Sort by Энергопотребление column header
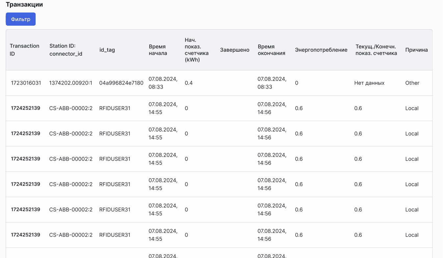Image resolution: width=443 pixels, height=258 pixels. [321, 50]
